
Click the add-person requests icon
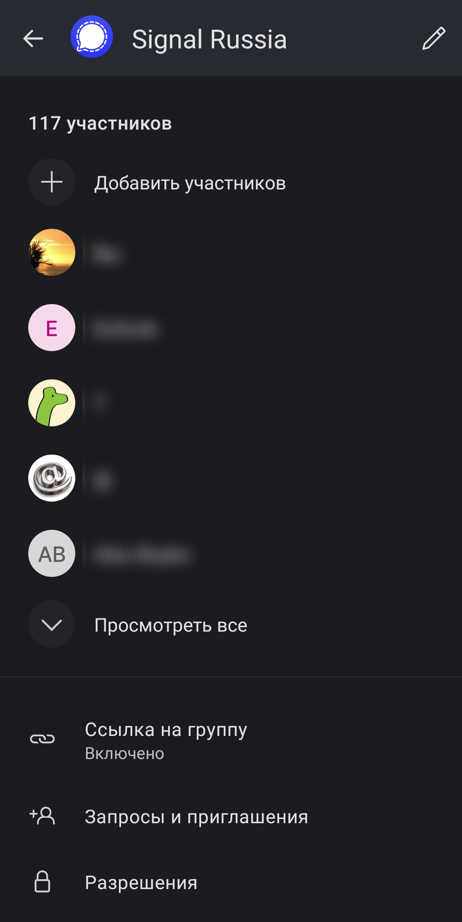point(42,816)
